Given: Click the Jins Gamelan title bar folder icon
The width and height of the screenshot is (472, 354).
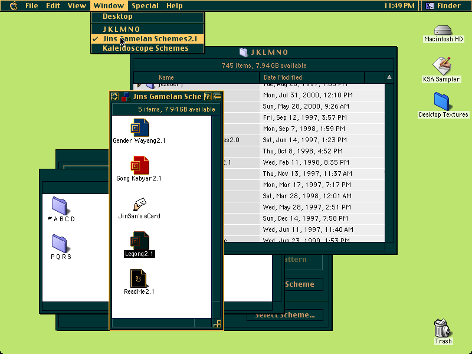Looking at the screenshot, I should tap(126, 97).
